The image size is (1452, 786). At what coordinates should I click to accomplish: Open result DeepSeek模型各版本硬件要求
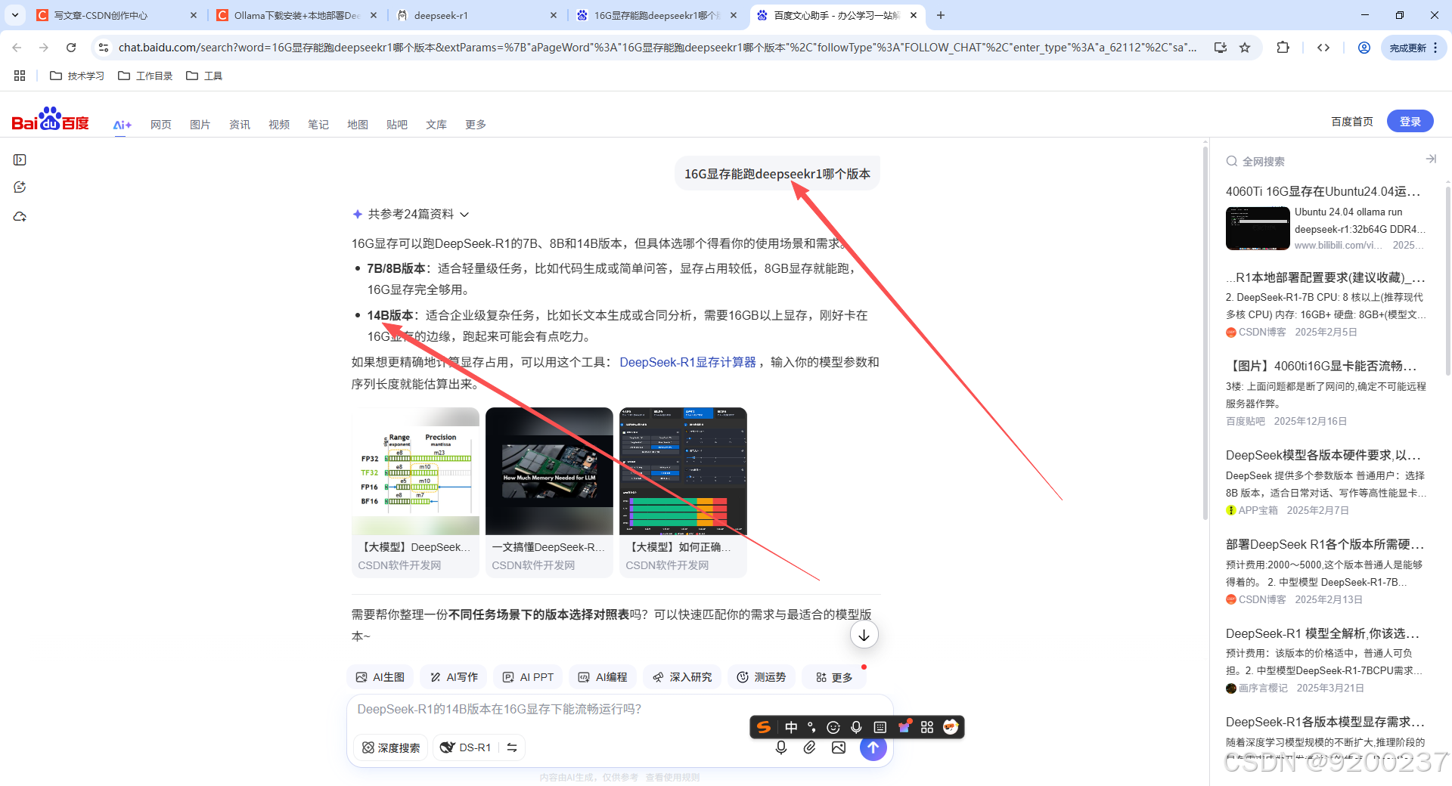pyautogui.click(x=1323, y=455)
